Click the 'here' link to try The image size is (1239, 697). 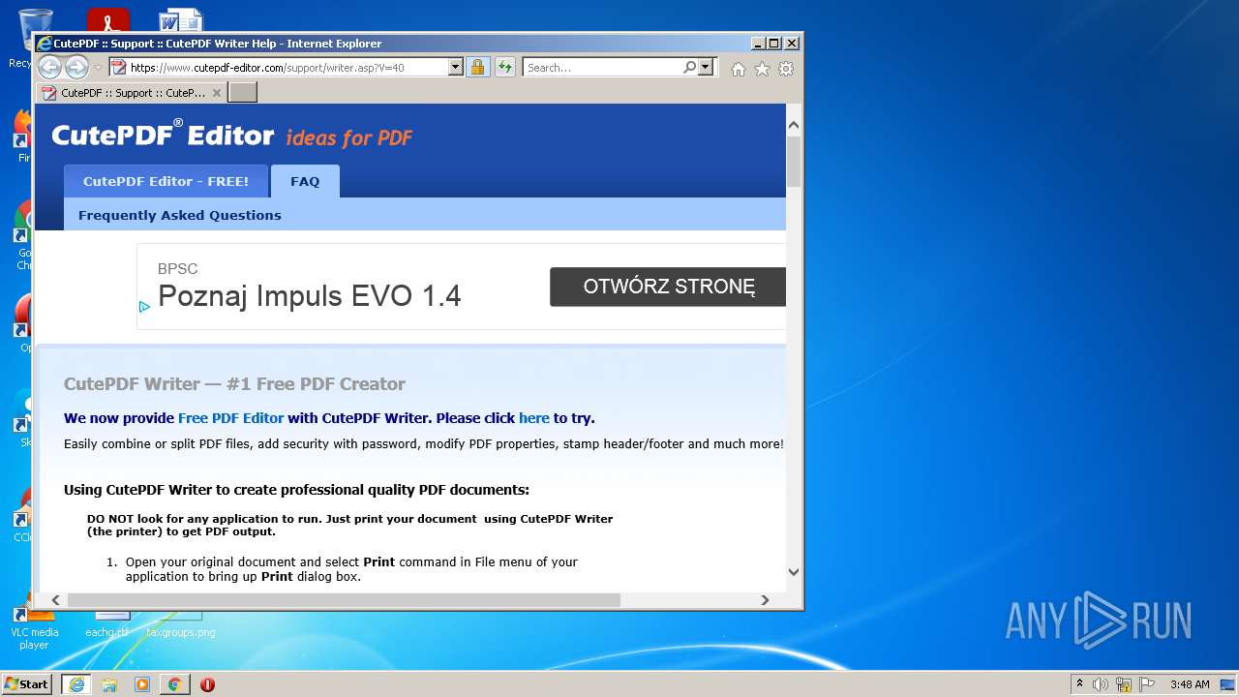[533, 418]
